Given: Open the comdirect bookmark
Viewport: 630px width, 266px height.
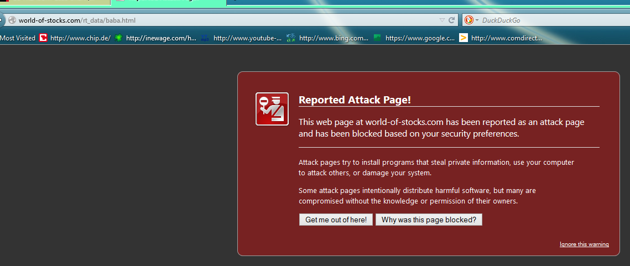Looking at the screenshot, I should pos(501,38).
